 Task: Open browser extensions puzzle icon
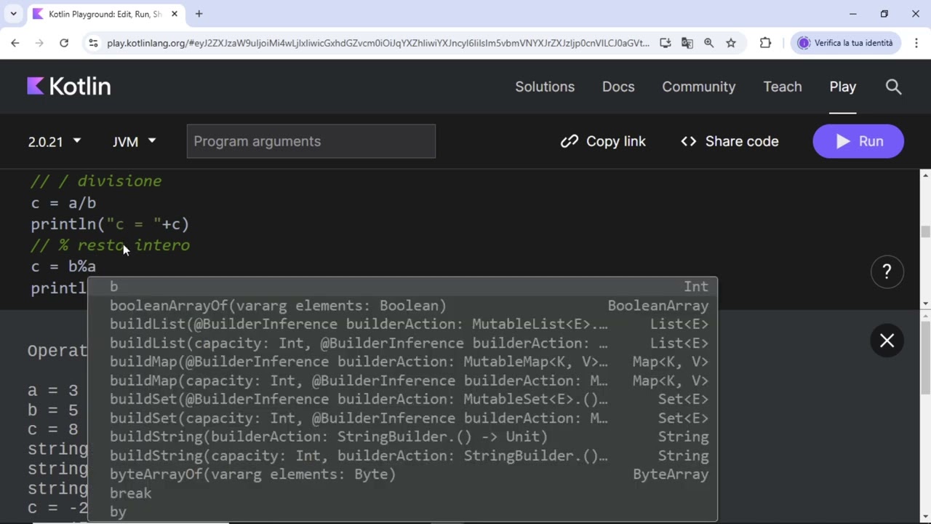coord(765,43)
